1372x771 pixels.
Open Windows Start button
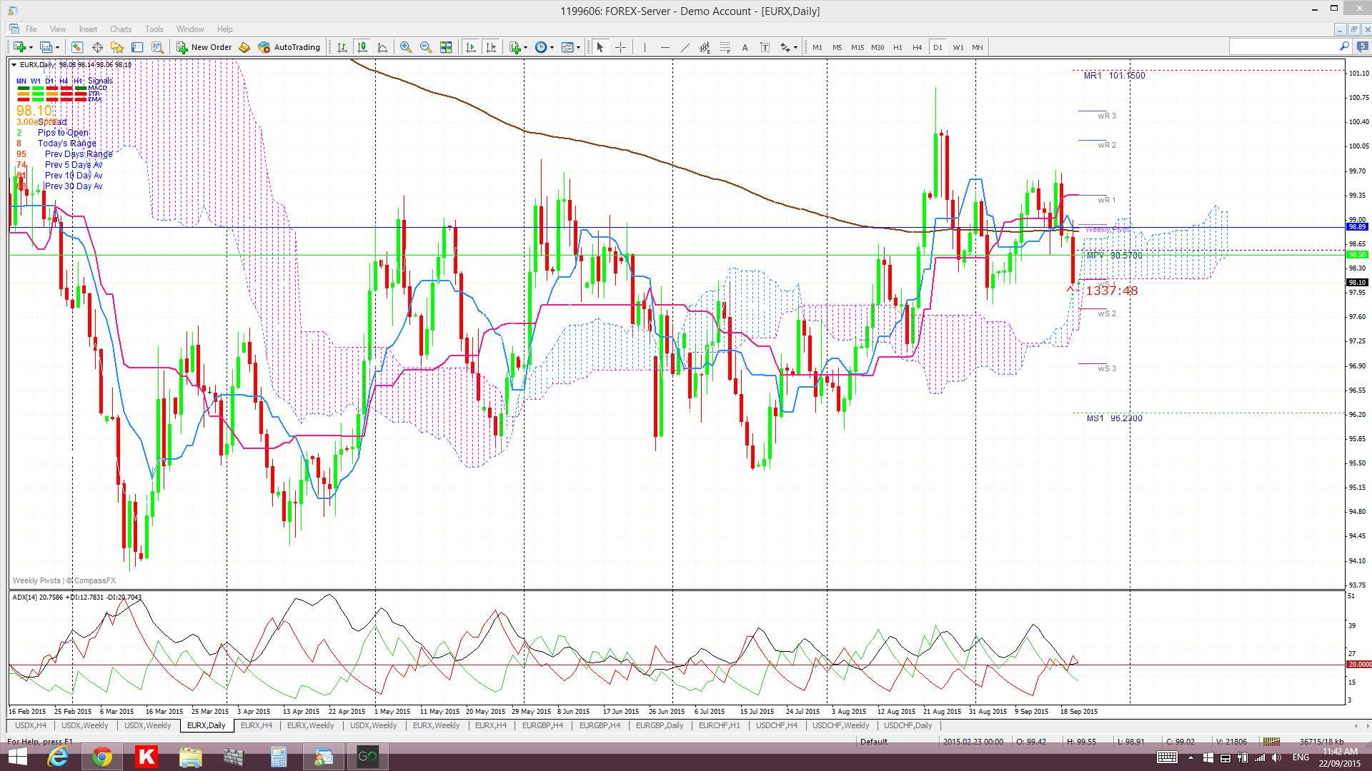pos(17,757)
